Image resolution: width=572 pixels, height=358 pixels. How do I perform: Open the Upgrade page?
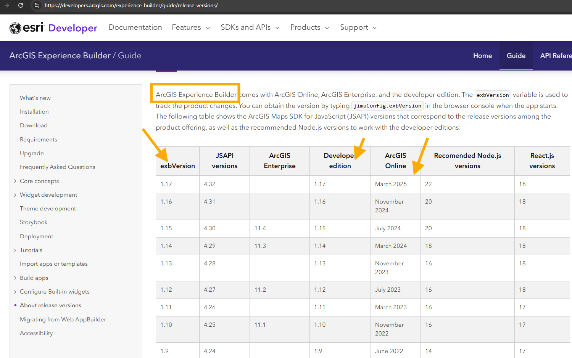32,153
